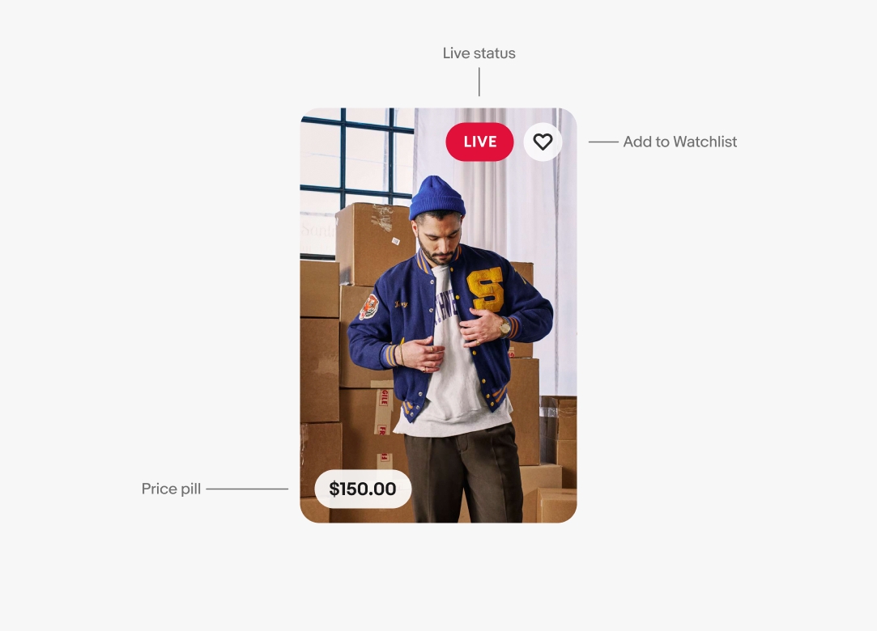Tap the red LIVE status badge
This screenshot has height=631, width=877.
[x=479, y=142]
